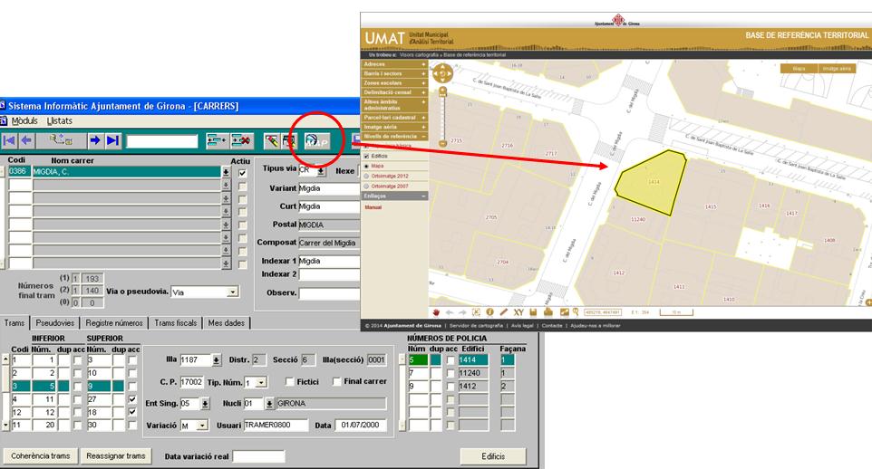Viewport: 872px width, 469px height.
Task: Switch to the Mes dades tab
Action: (227, 323)
